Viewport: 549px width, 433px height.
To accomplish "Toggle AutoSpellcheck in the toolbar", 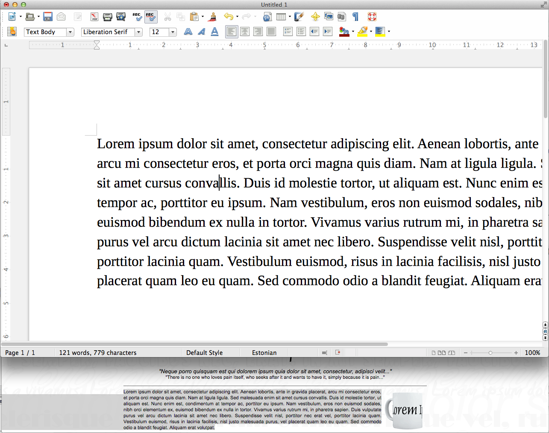I will 150,17.
